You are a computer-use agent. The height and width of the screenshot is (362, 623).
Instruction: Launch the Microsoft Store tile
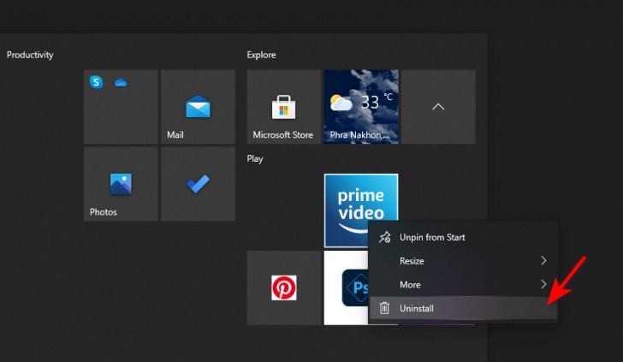[x=284, y=106]
